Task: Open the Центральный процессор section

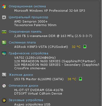Action: click(x=28, y=17)
